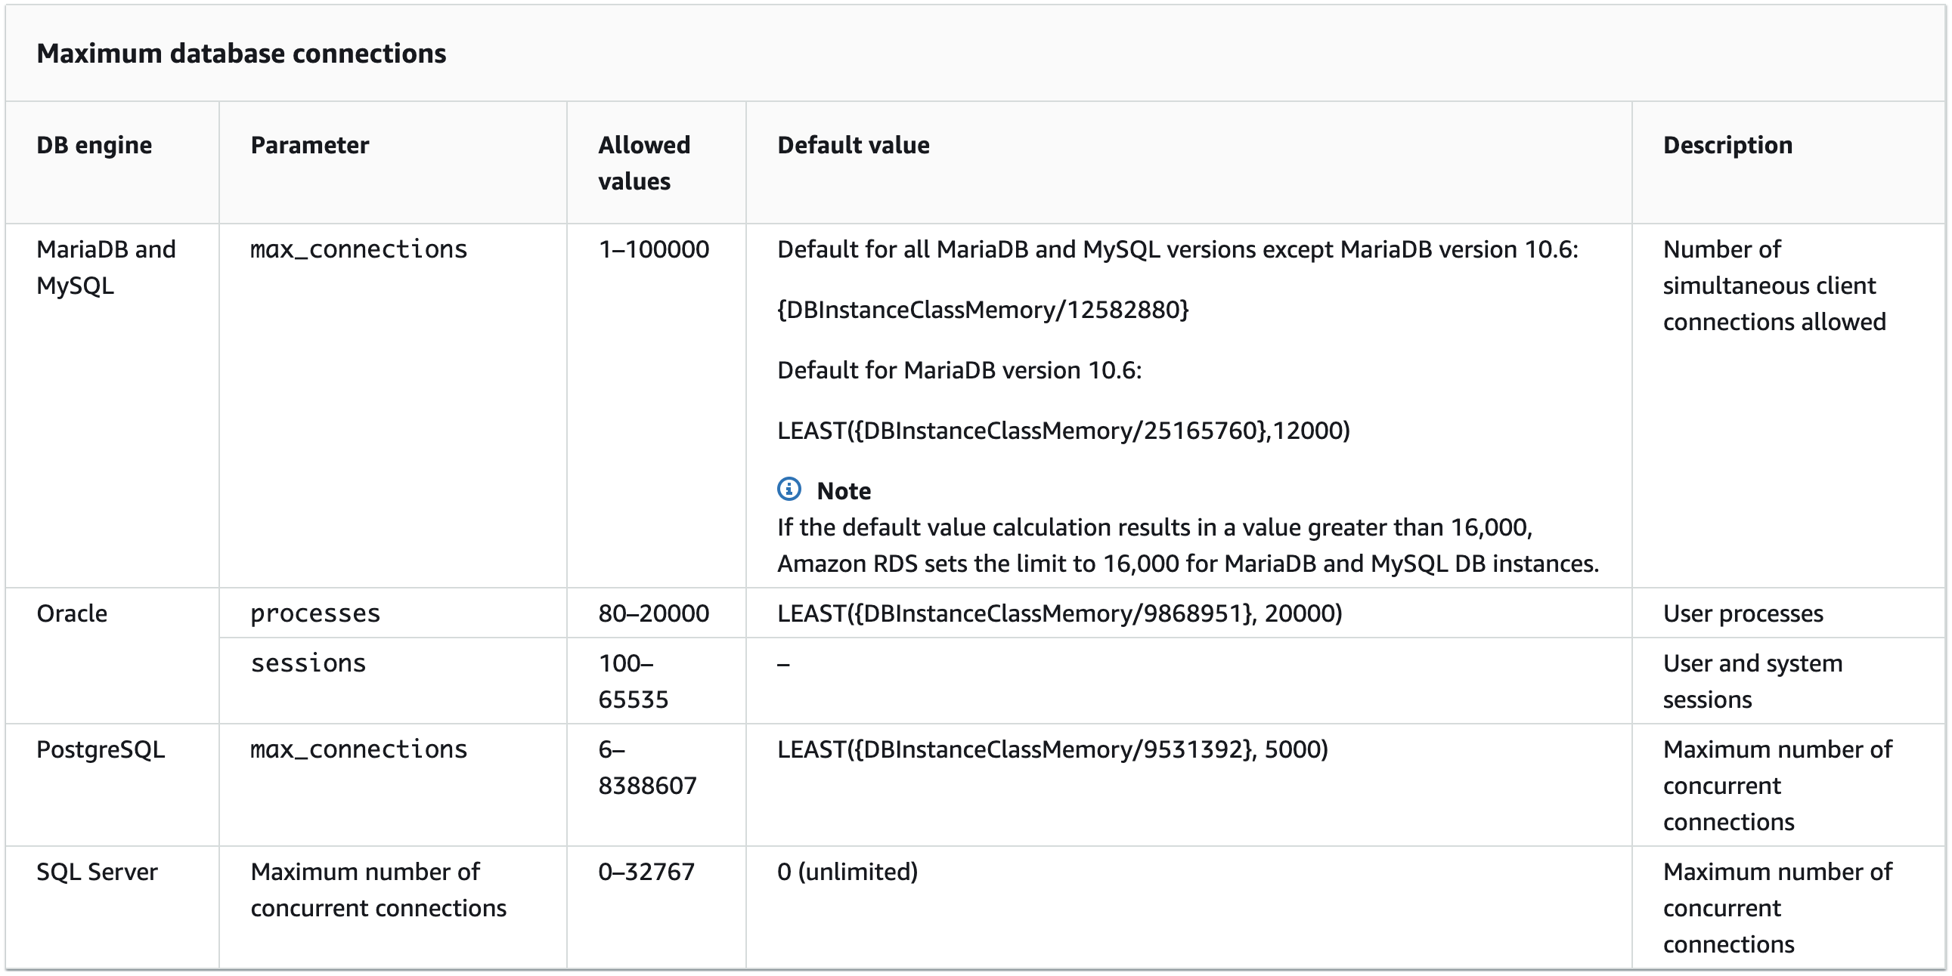Click the 'processes' parameter
The width and height of the screenshot is (1952, 976).
(x=315, y=613)
